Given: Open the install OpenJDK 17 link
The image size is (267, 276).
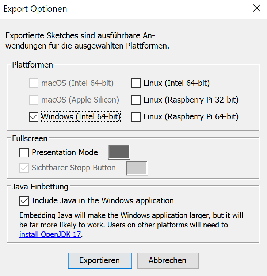Looking at the screenshot, I should point(50,234).
